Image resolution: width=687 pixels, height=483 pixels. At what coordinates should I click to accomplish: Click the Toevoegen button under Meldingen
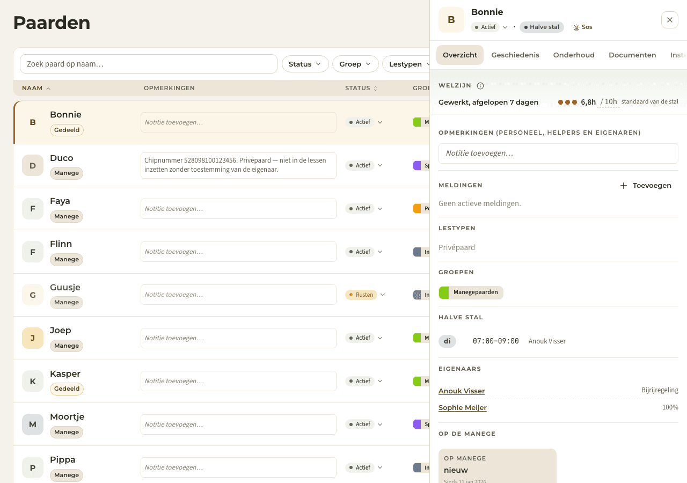point(646,186)
